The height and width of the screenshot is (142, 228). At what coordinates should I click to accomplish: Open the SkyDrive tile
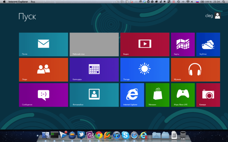(x=208, y=45)
